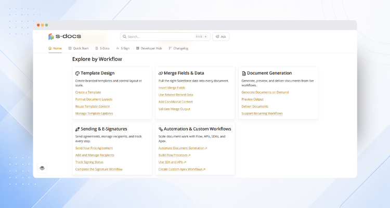The height and width of the screenshot is (208, 390).
Task: Click the Sending & E-Signatures pen icon
Action: (x=77, y=129)
